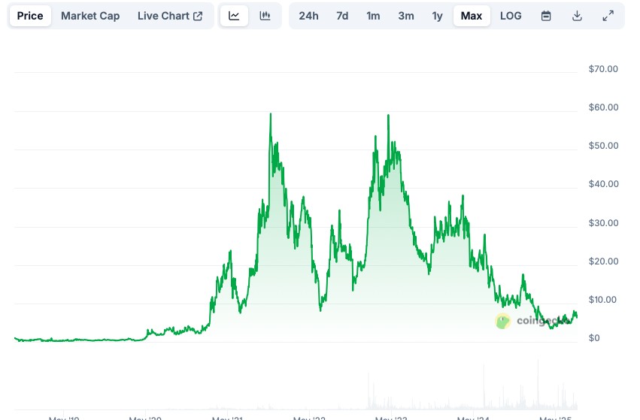The height and width of the screenshot is (420, 640).
Task: Switch to candlestick chart view icon
Action: [265, 16]
